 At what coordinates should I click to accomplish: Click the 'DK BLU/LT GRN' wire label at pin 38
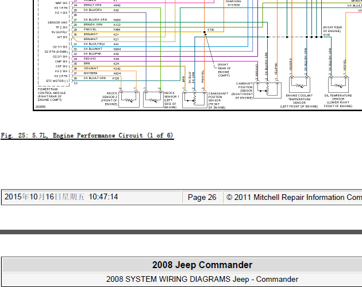point(95,78)
